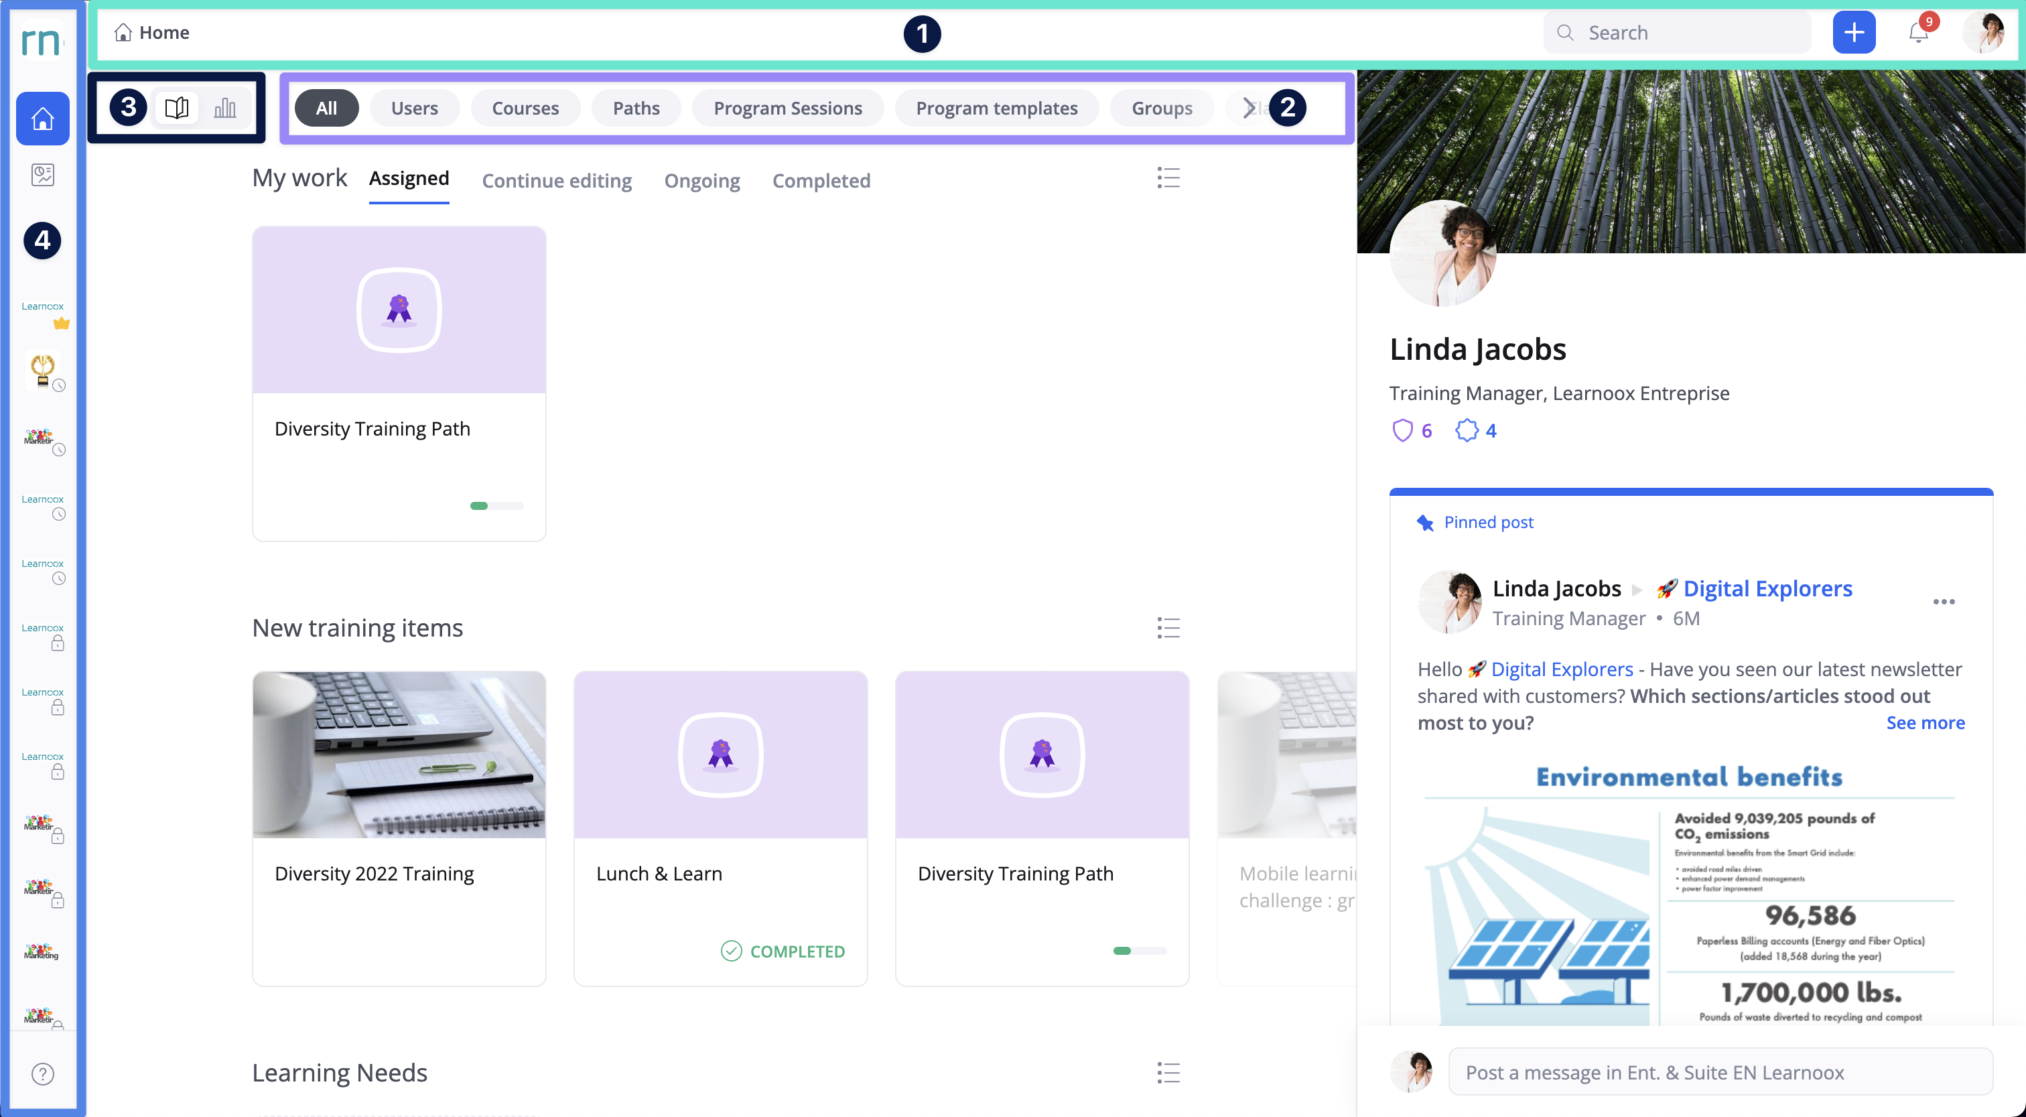Click the Diversity Training Path progress bar
Image resolution: width=2026 pixels, height=1117 pixels.
(496, 506)
